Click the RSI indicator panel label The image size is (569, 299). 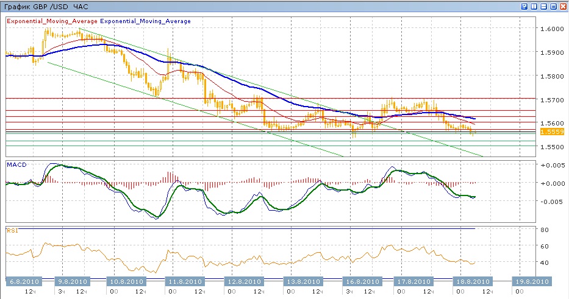12,230
